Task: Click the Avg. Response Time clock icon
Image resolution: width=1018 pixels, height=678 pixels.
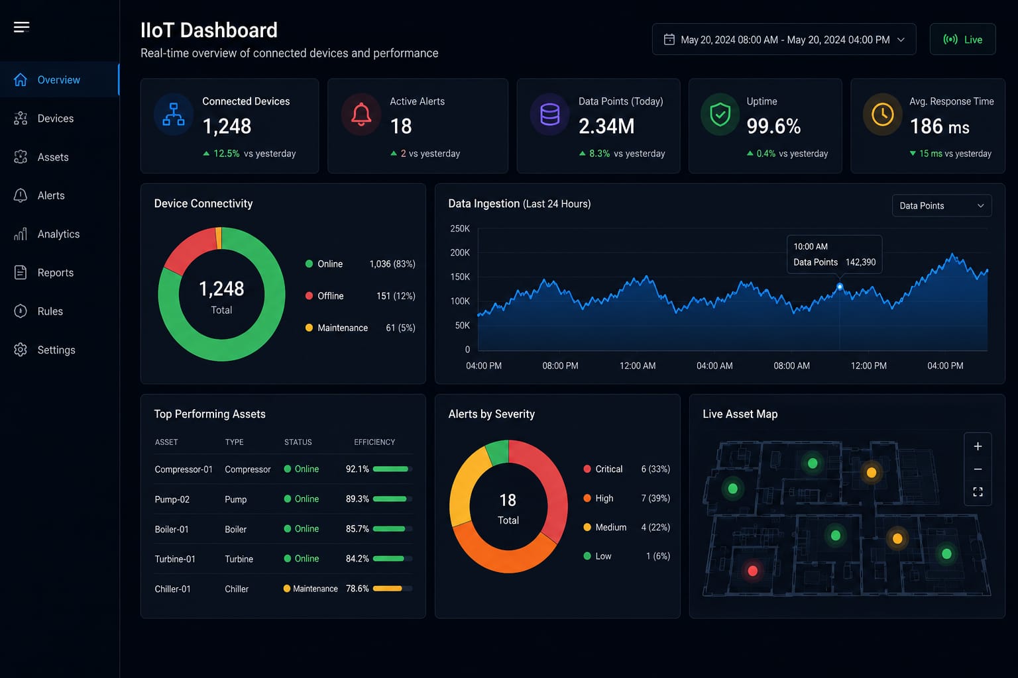Action: click(882, 115)
